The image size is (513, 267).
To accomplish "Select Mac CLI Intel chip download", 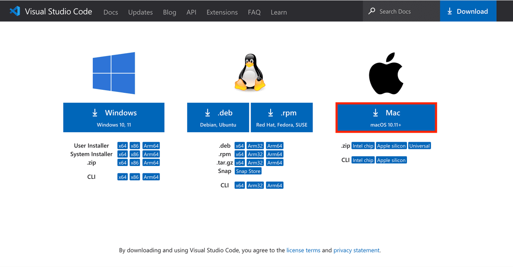I will tap(363, 160).
